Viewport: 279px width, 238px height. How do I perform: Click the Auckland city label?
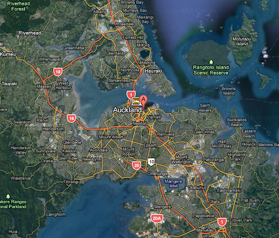point(127,110)
